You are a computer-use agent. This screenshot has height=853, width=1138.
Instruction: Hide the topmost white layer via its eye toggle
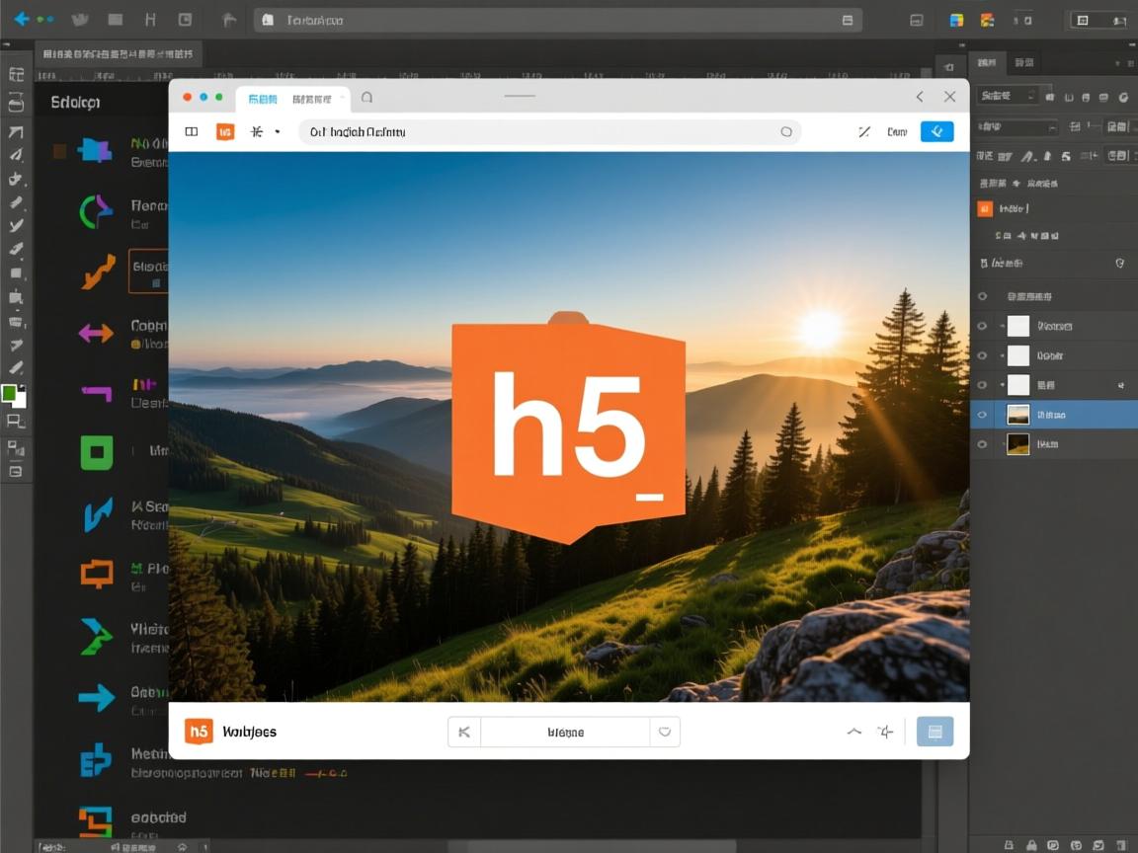(x=982, y=326)
